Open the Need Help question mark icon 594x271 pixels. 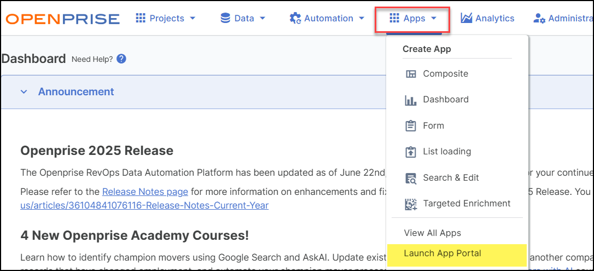121,59
